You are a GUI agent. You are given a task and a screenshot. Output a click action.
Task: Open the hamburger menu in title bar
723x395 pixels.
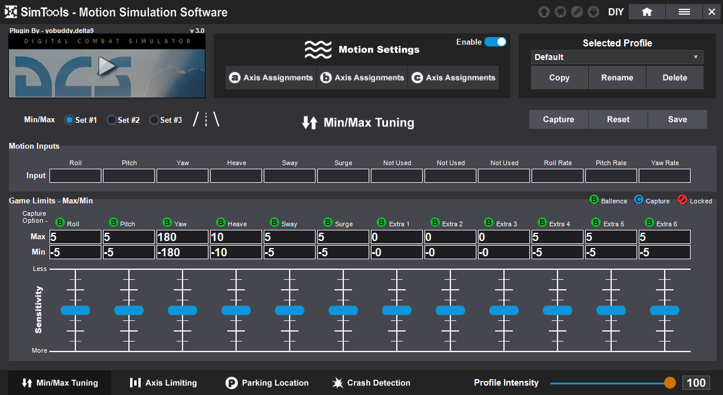point(684,12)
